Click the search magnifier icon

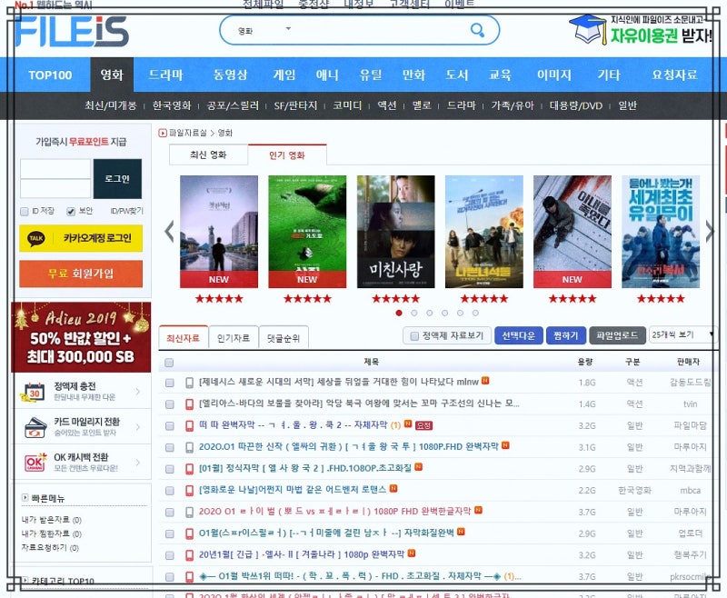click(477, 30)
